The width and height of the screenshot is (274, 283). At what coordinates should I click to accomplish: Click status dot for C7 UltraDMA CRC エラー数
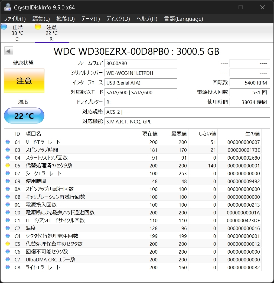pos(8,259)
